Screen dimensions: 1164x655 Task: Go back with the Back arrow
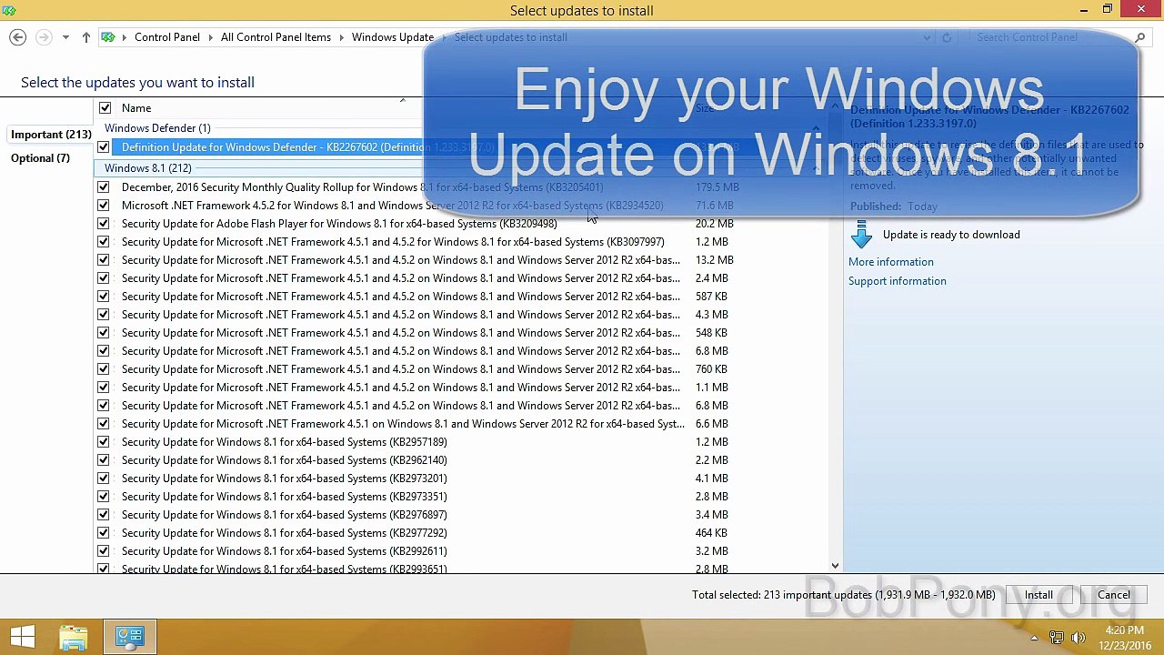[17, 37]
